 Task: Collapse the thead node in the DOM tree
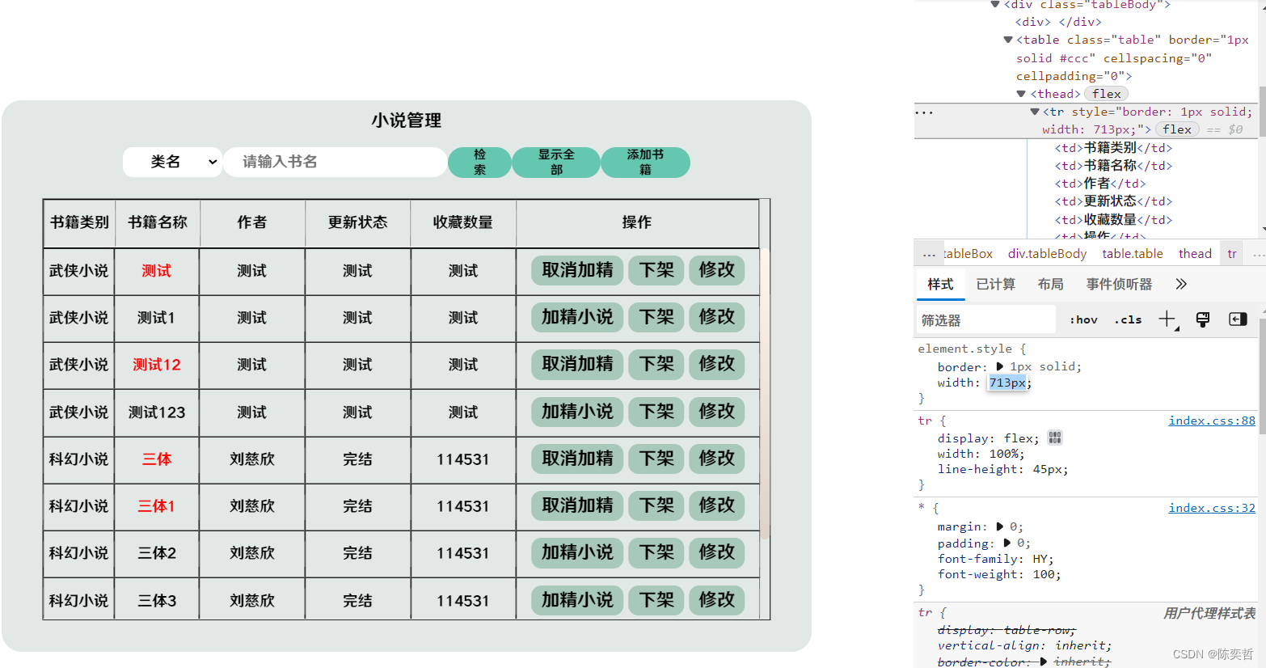tap(1021, 94)
